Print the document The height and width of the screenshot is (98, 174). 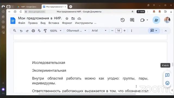coord(33,31)
